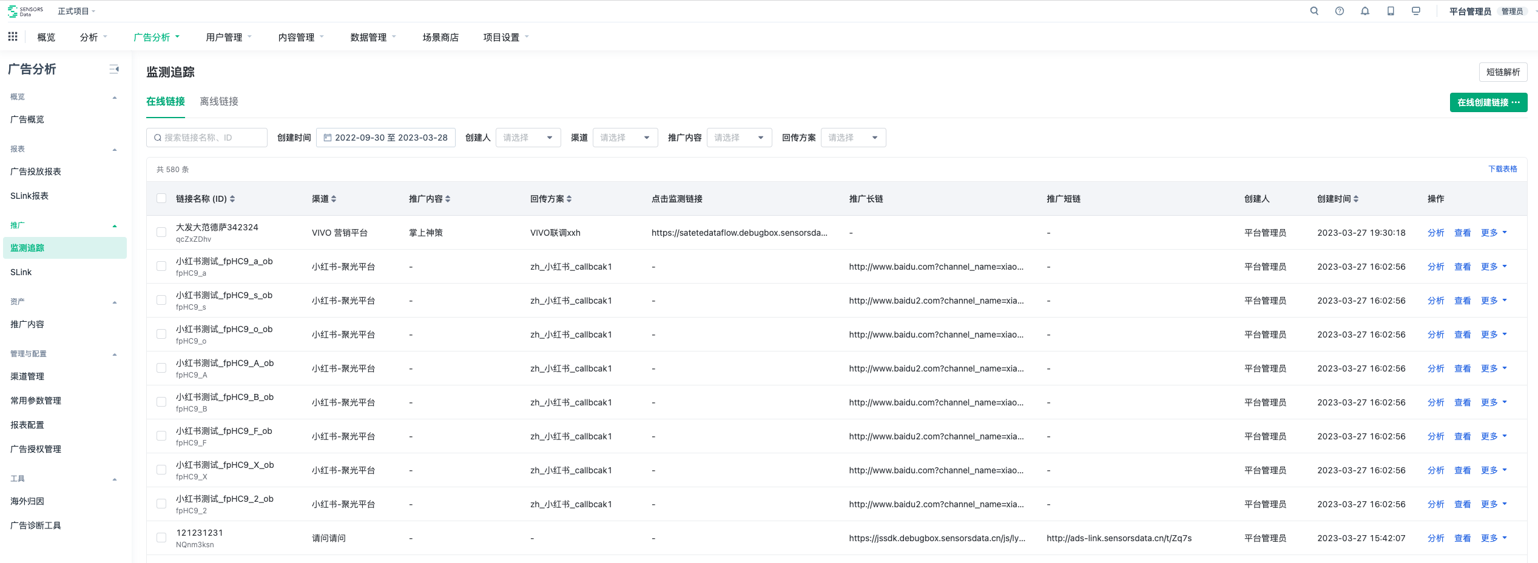Click the 下载表格 link

[x=1502, y=169]
